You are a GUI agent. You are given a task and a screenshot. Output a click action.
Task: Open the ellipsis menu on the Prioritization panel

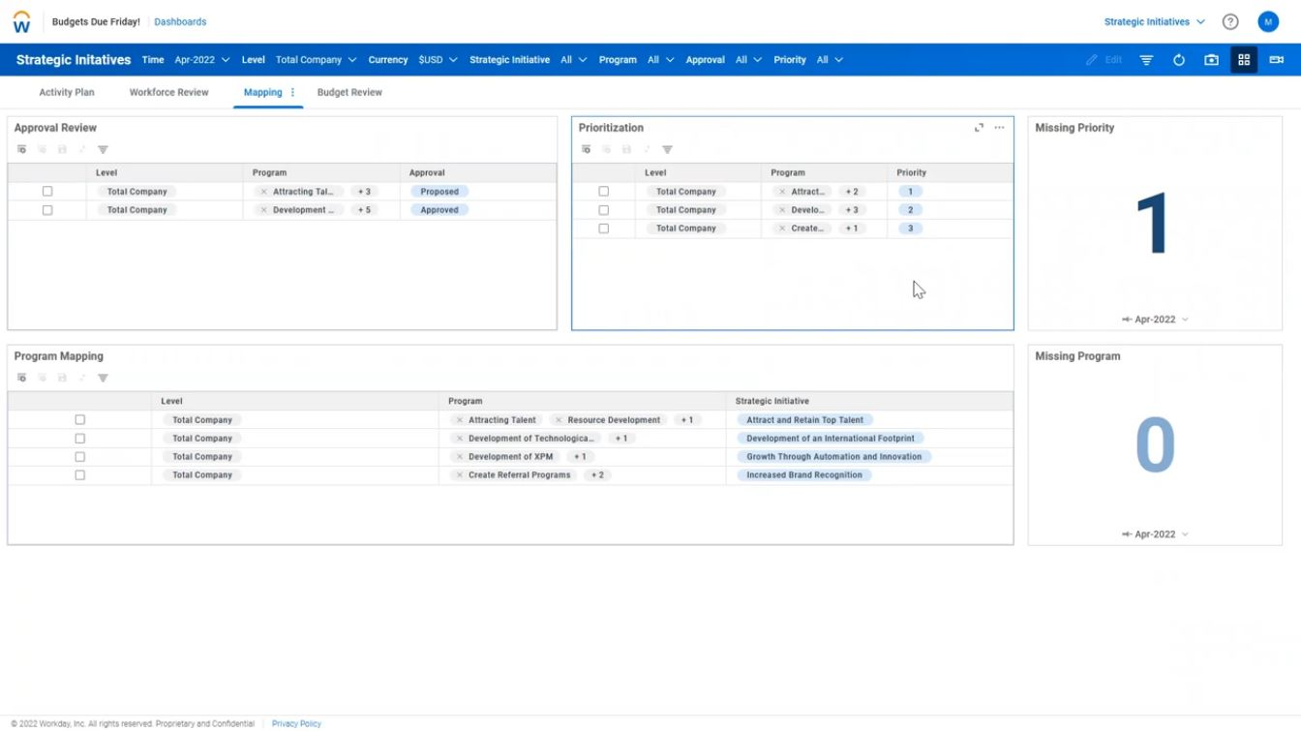999,127
